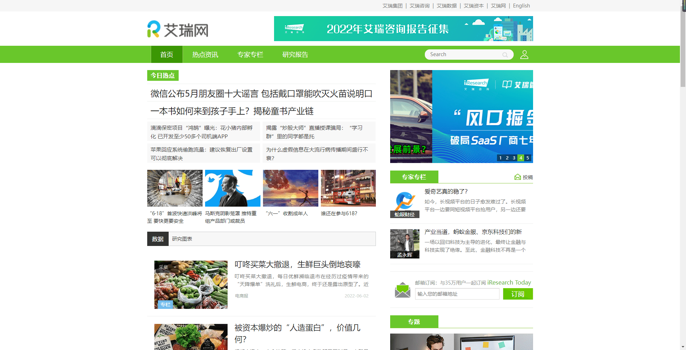Switch carousel to slide 2
The height and width of the screenshot is (350, 686).
[x=507, y=158]
